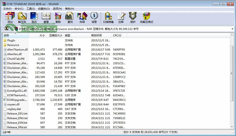This screenshot has height=136, width=236.
Task: Open the 查看 (View) toolbar icon
Action: tap(46, 17)
